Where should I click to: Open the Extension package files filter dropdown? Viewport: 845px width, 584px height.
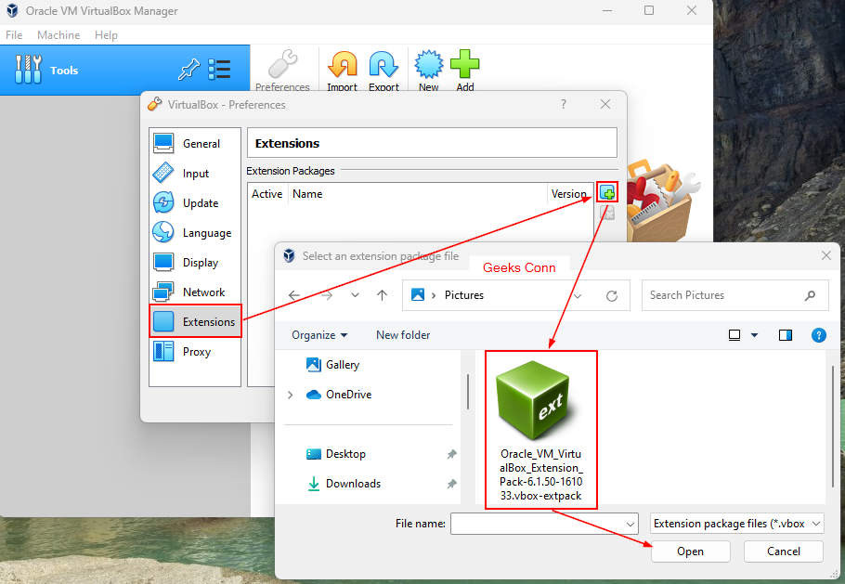(735, 523)
